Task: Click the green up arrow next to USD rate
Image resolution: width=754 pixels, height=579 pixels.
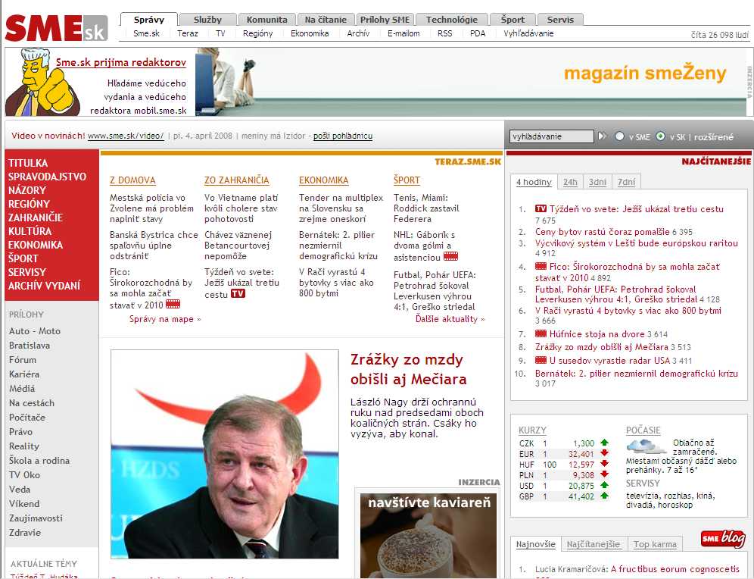Action: 604,485
